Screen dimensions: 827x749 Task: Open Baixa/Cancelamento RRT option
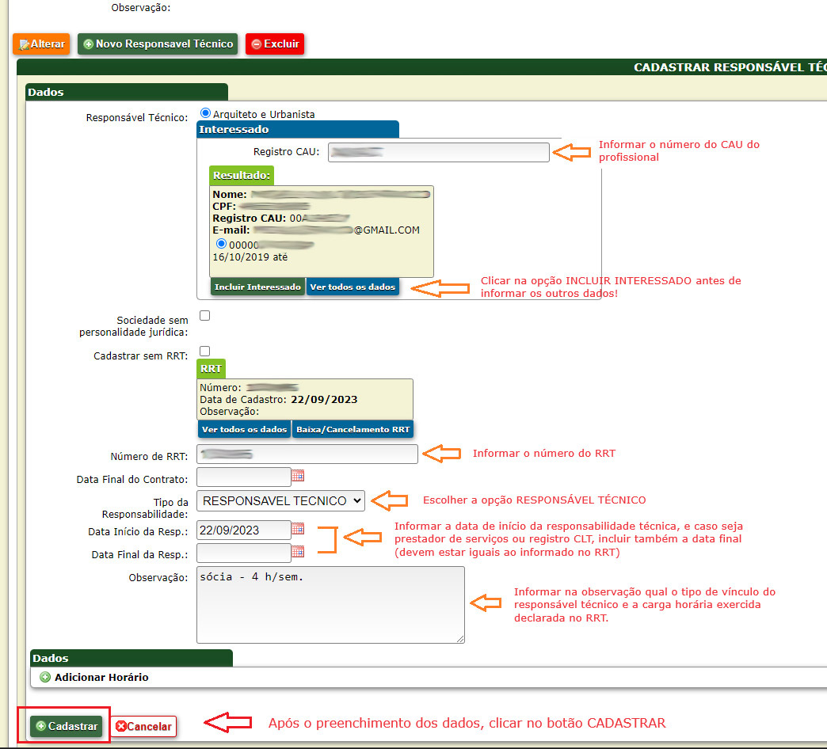(x=353, y=429)
